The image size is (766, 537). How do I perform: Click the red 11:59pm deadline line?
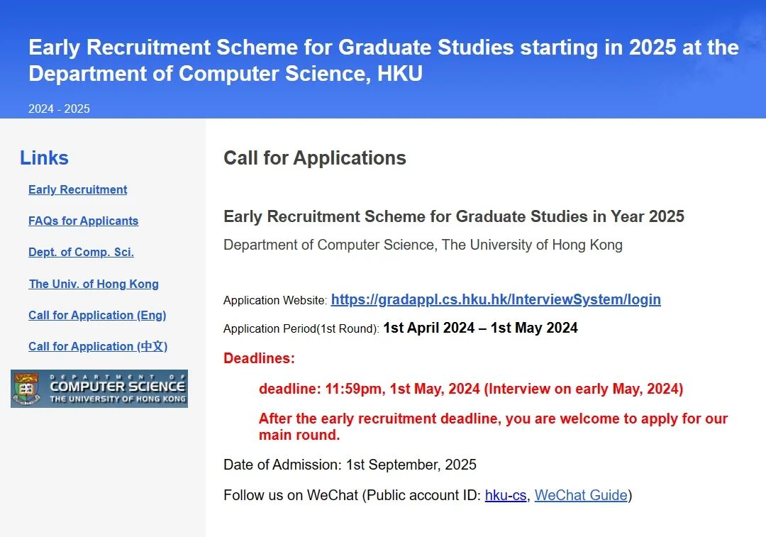[471, 389]
